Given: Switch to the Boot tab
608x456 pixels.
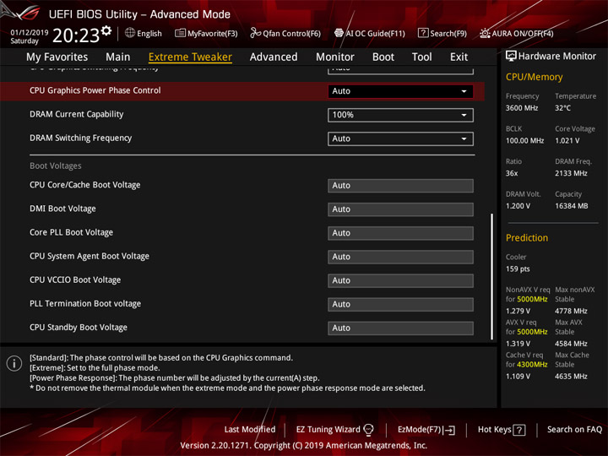Looking at the screenshot, I should tap(383, 57).
